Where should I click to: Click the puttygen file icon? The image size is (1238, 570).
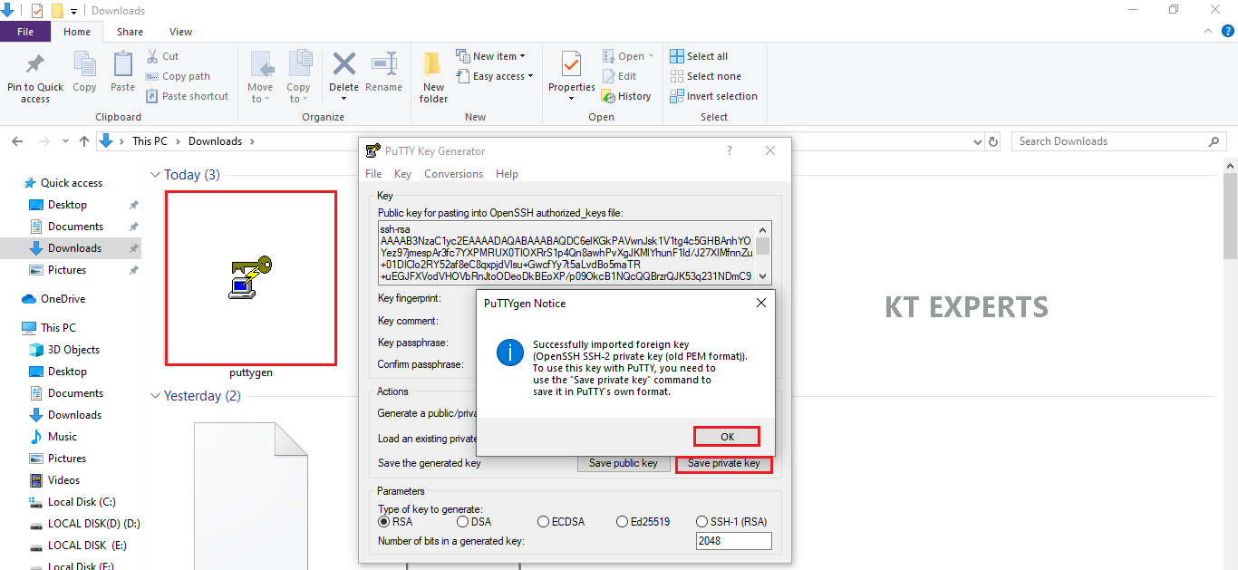click(251, 277)
